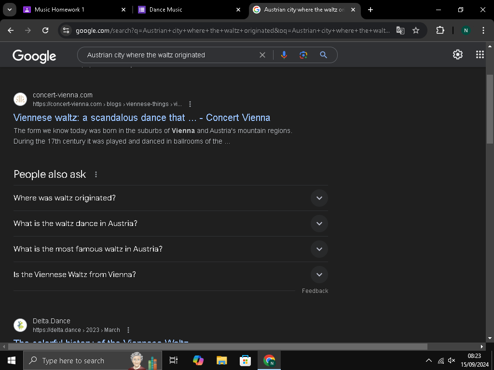Open the network status icon
This screenshot has width=494, height=370.
pos(441,360)
